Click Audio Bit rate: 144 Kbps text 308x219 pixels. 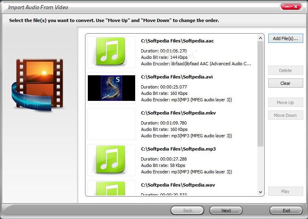point(164,57)
